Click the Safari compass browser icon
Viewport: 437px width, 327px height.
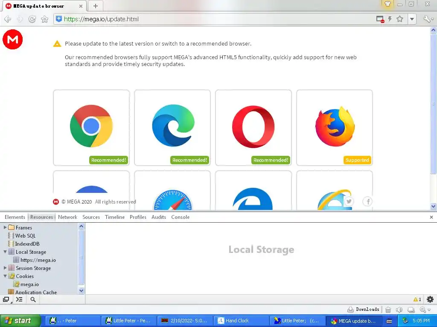click(x=172, y=200)
